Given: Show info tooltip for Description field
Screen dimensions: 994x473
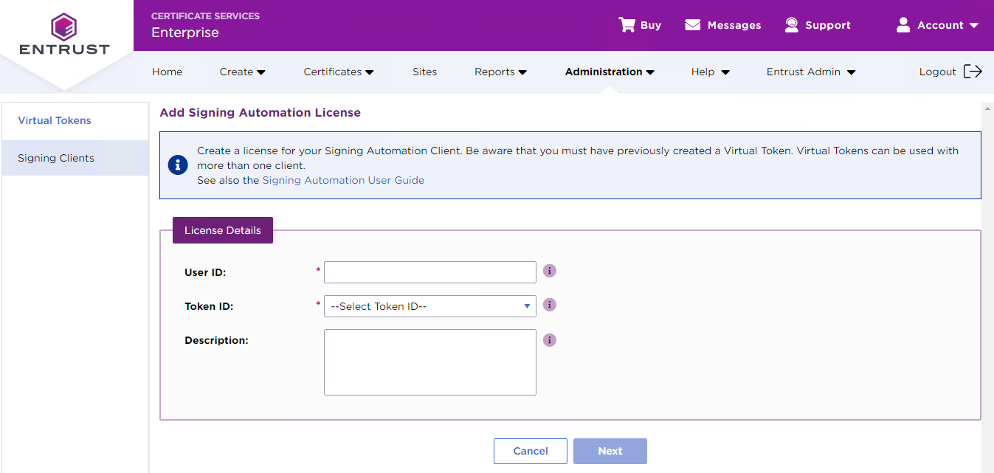Looking at the screenshot, I should 550,340.
